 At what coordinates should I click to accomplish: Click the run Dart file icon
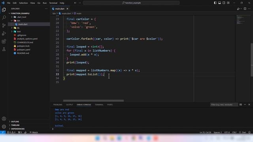(238, 9)
